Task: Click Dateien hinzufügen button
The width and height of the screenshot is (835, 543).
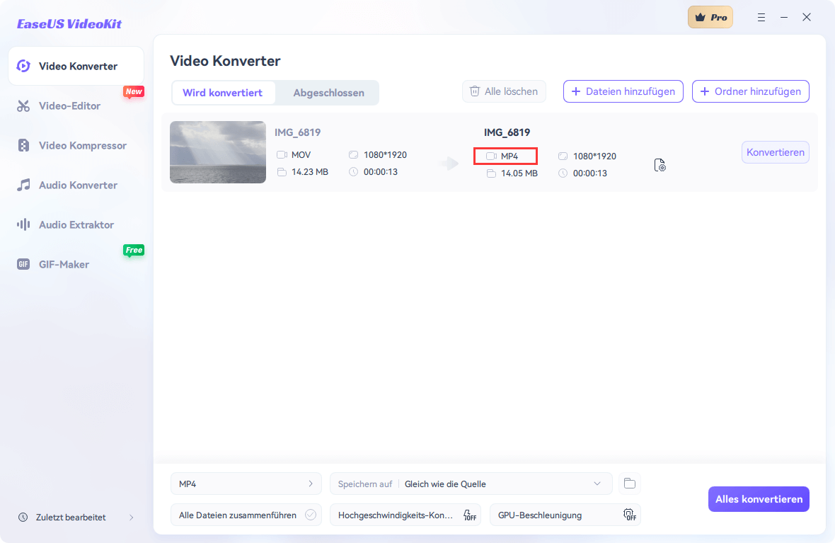Action: point(623,91)
